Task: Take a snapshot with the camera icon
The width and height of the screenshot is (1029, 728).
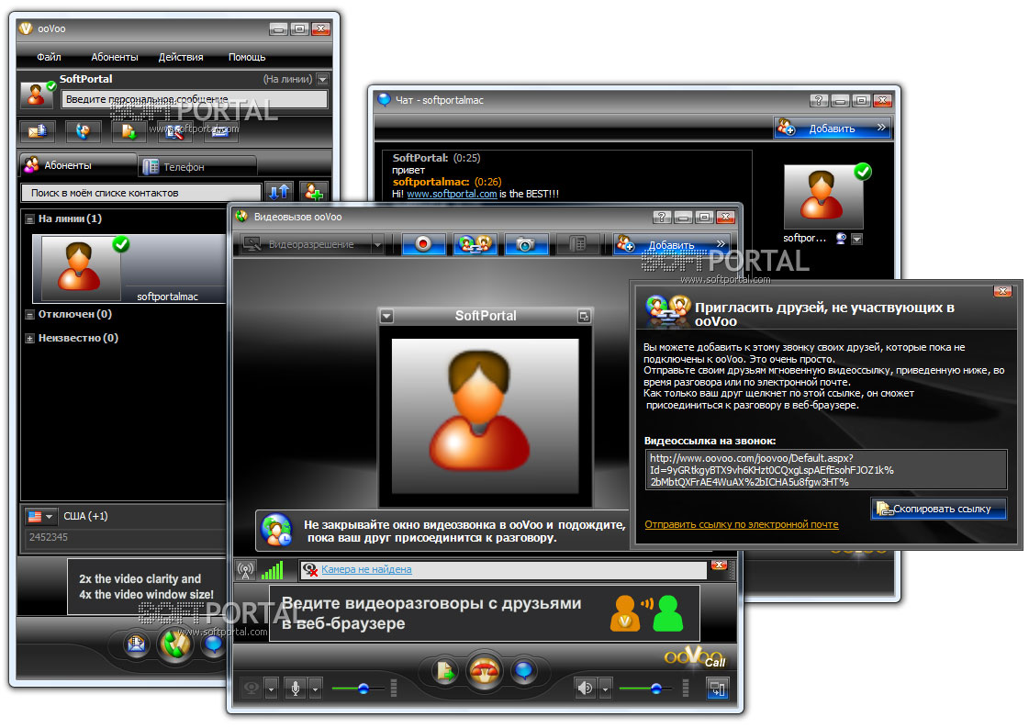Action: click(526, 244)
